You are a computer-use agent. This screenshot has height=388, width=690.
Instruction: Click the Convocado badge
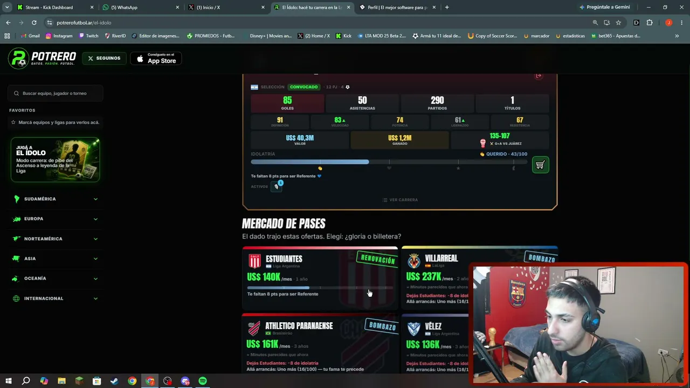[303, 87]
